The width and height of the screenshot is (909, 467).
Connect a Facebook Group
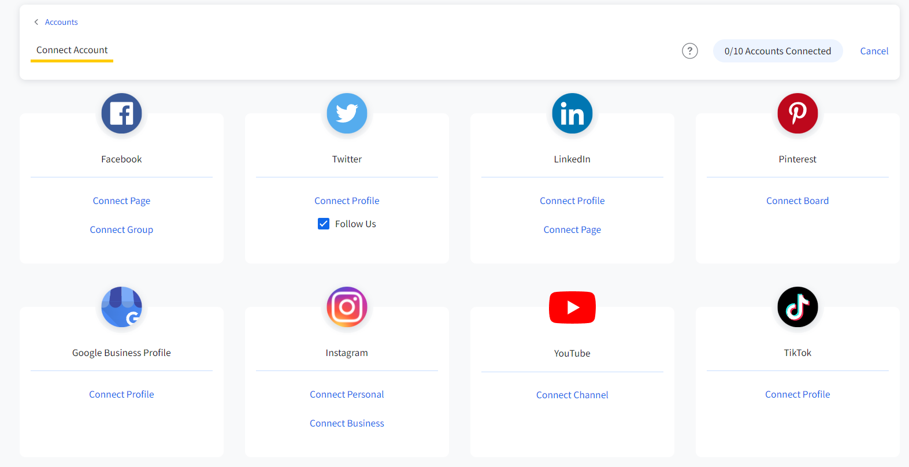(x=121, y=229)
